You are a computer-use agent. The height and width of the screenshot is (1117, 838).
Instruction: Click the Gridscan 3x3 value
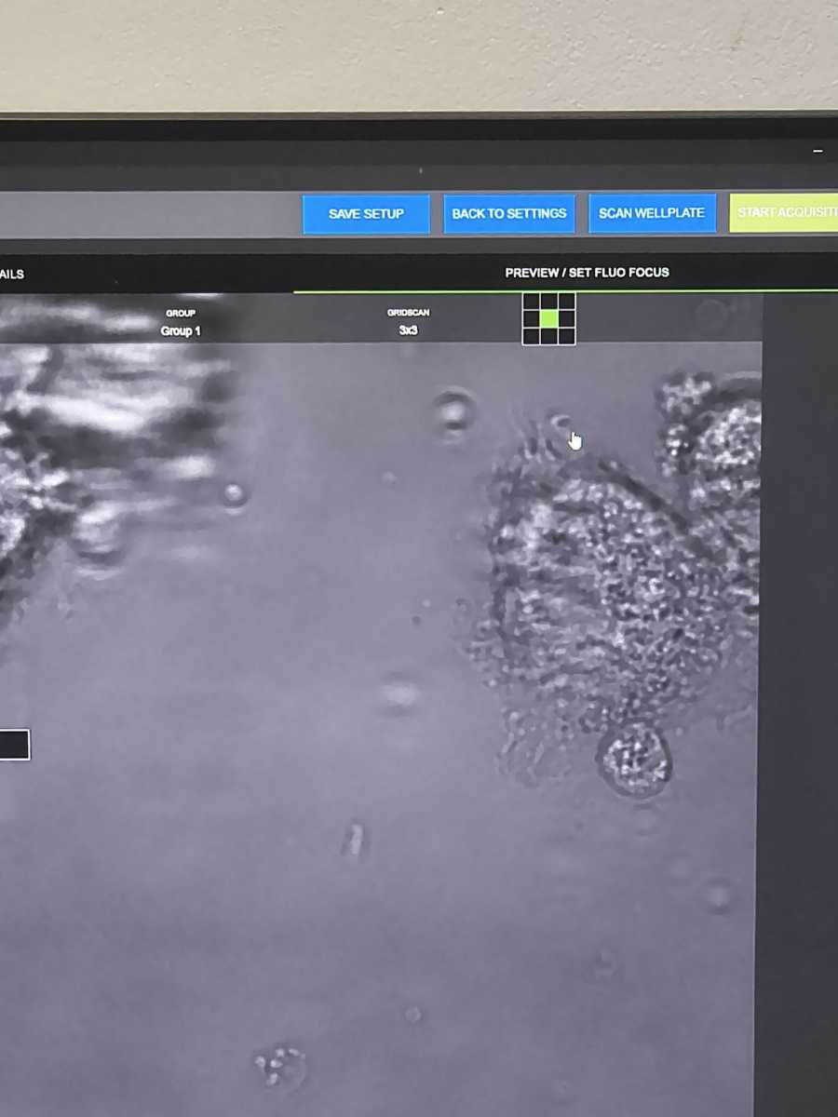(408, 330)
